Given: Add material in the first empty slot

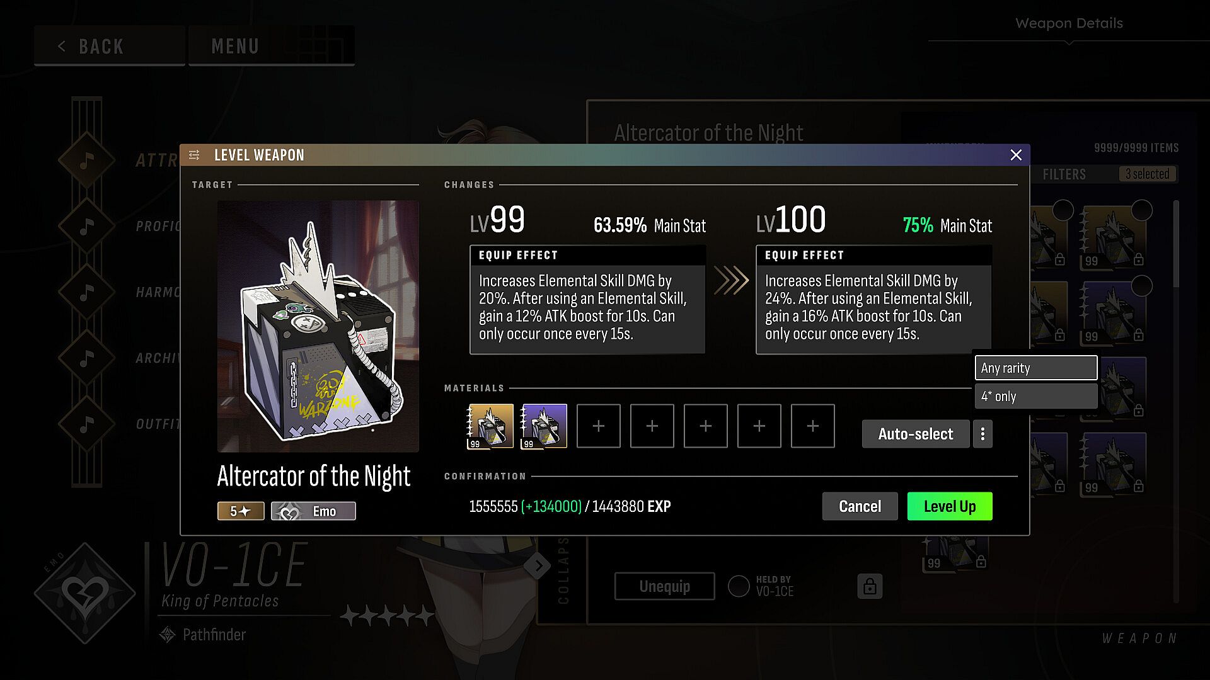Looking at the screenshot, I should pos(599,426).
